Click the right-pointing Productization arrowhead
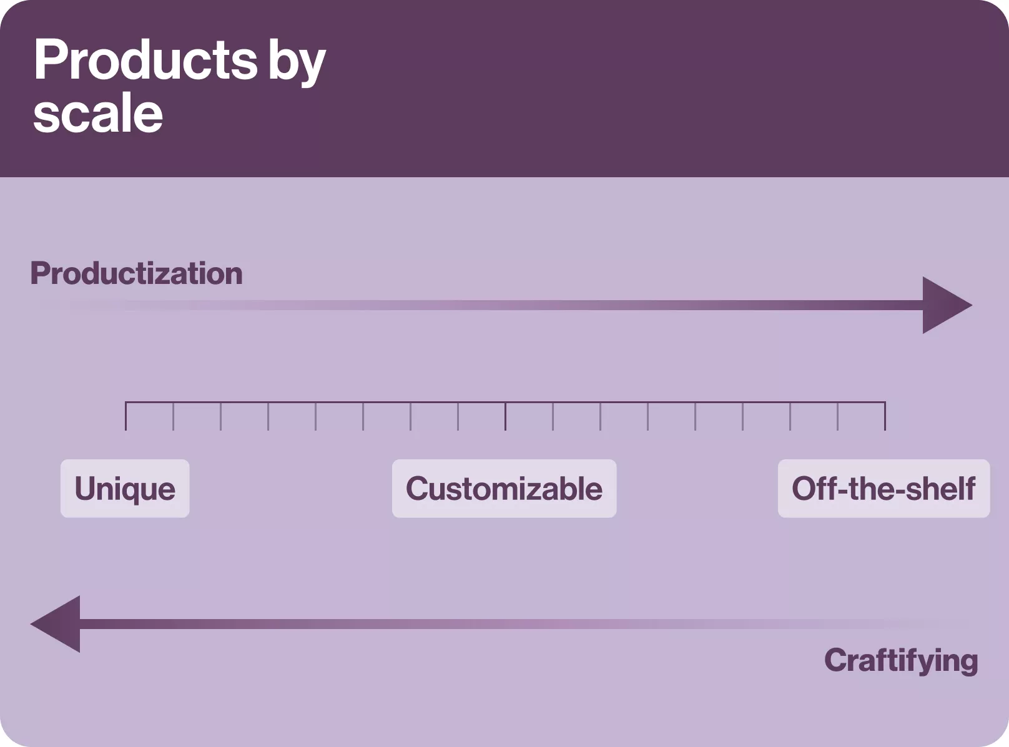Viewport: 1009px width, 747px height. pyautogui.click(x=946, y=305)
